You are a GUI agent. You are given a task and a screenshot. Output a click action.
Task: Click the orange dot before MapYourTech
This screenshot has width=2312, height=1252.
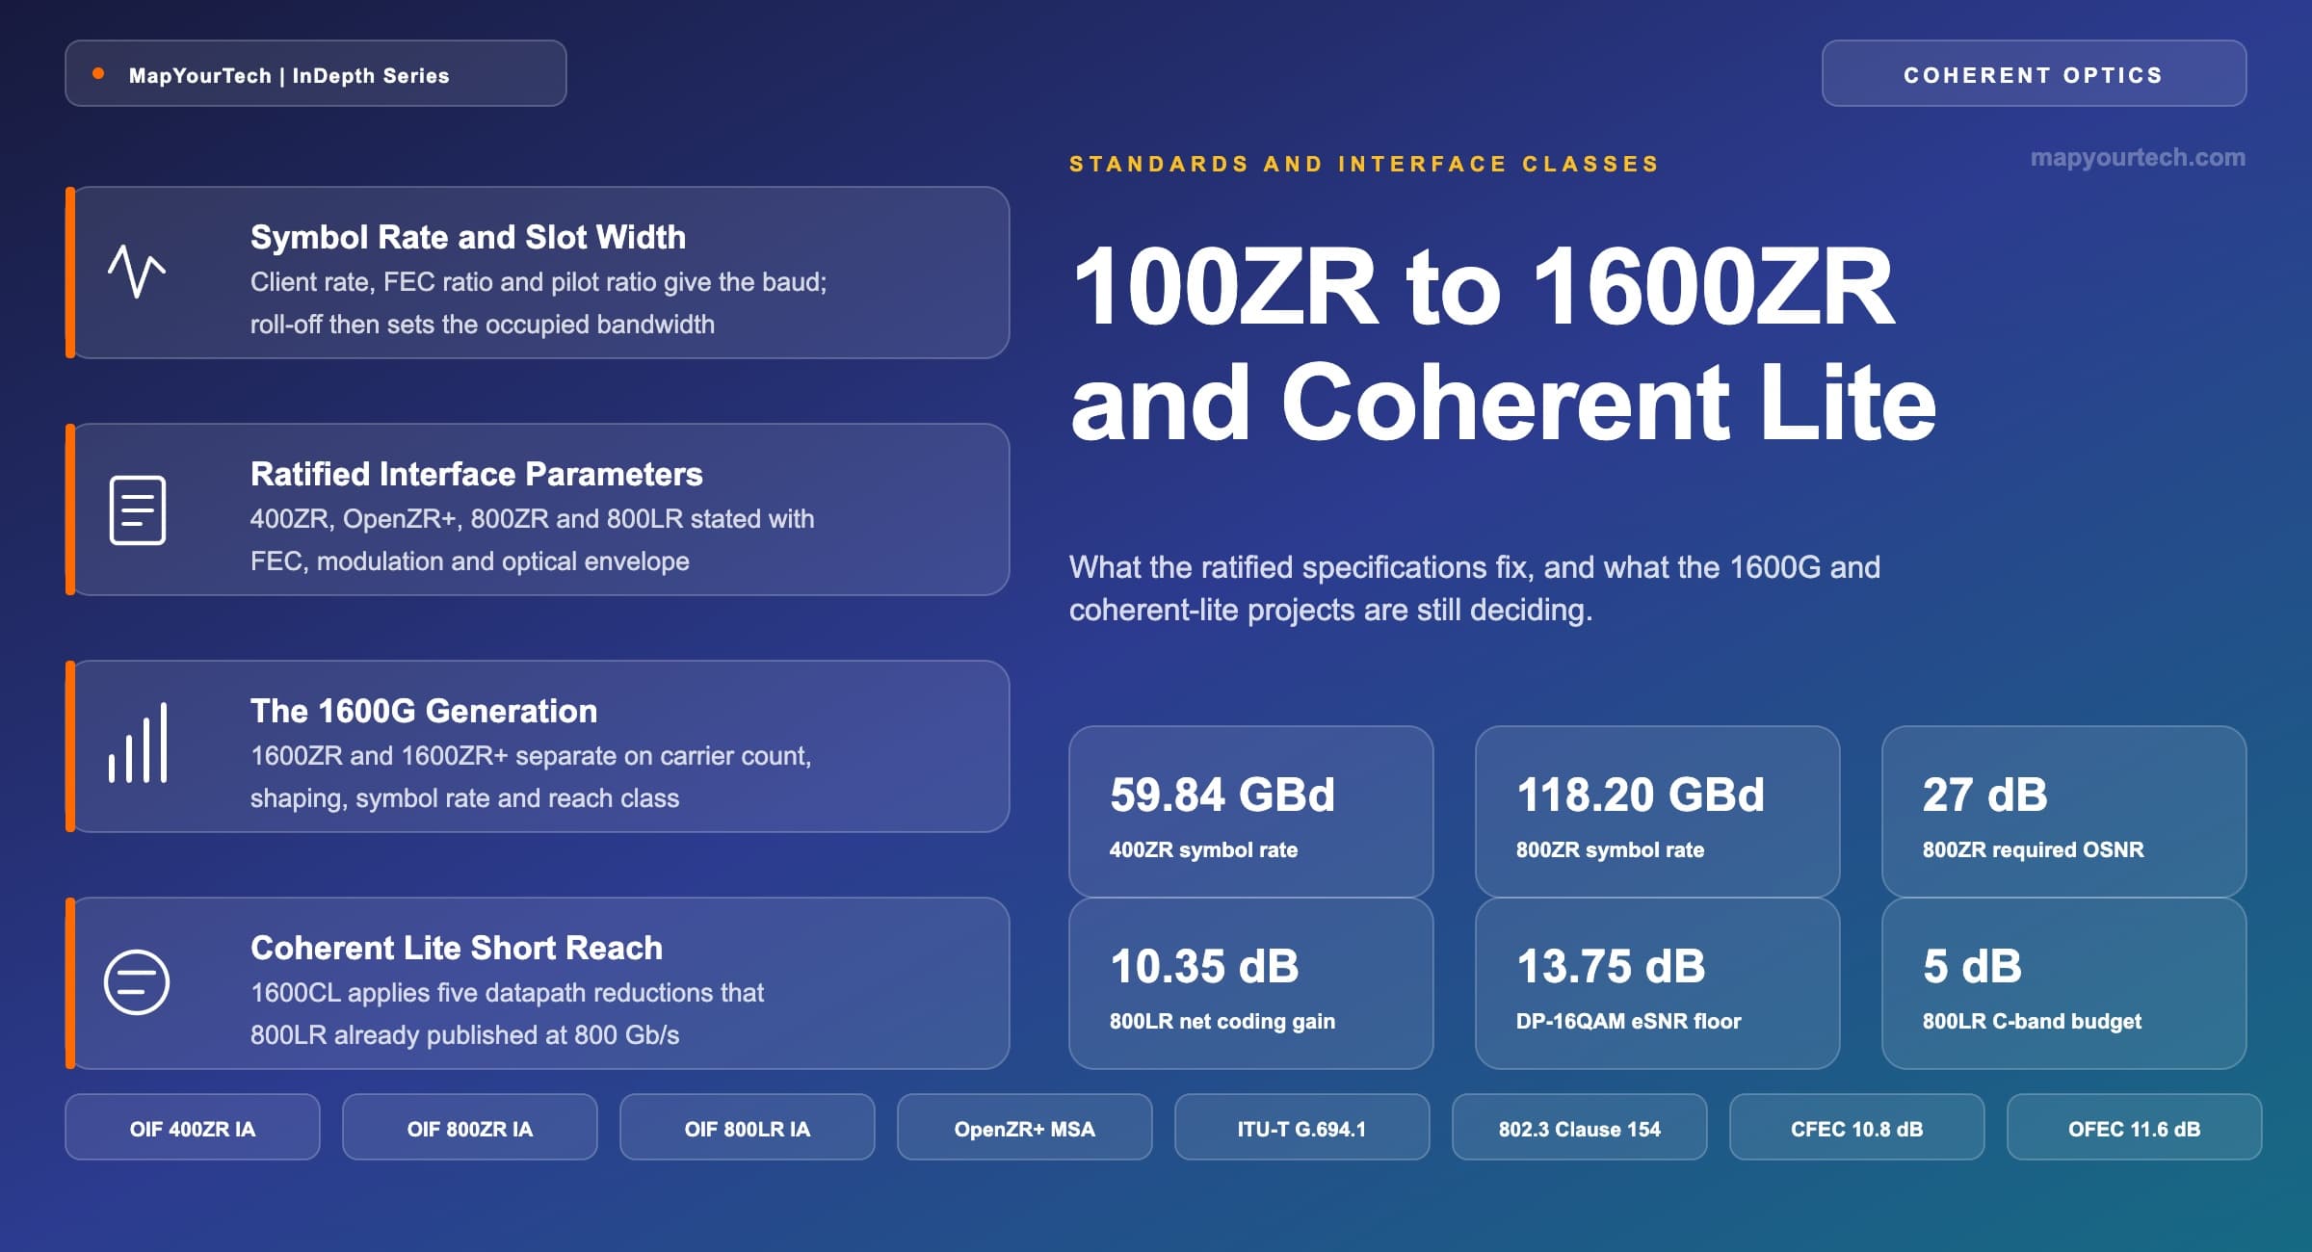point(98,74)
